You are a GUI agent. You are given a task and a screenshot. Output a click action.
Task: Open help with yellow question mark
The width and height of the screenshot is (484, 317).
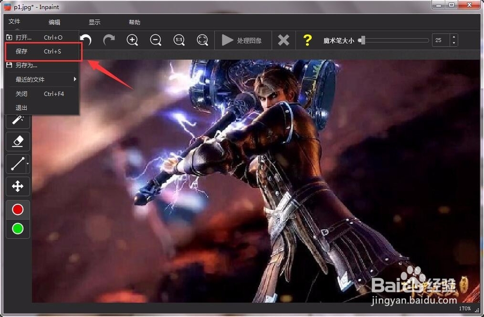coord(307,40)
